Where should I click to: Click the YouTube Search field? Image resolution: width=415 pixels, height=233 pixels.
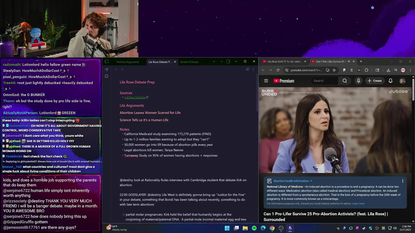click(325, 81)
